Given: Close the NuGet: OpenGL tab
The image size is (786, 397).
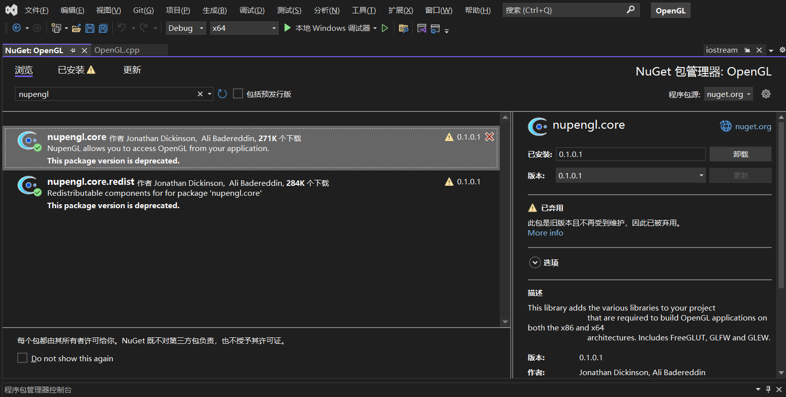Looking at the screenshot, I should (x=84, y=50).
